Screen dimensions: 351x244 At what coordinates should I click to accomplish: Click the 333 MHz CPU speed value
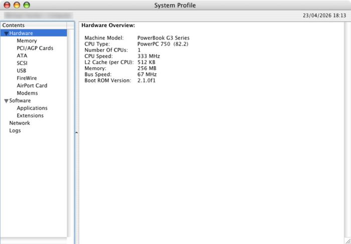point(148,56)
